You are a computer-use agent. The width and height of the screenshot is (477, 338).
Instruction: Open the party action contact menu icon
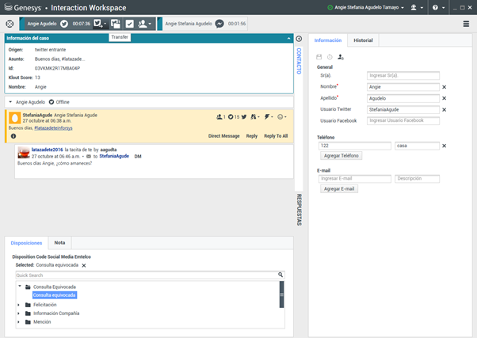coord(144,24)
